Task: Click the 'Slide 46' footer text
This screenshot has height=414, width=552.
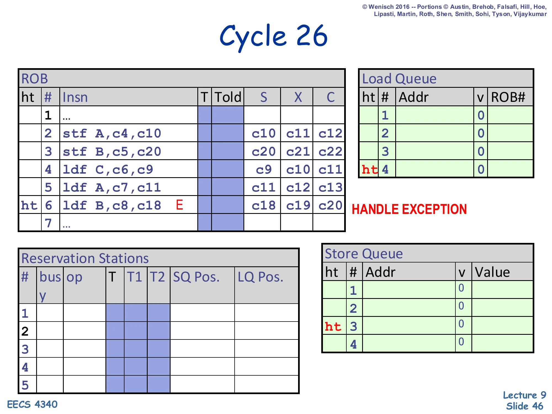Action: click(524, 406)
